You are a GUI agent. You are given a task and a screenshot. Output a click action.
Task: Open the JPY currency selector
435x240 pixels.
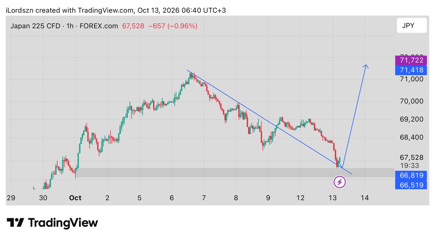(x=411, y=25)
